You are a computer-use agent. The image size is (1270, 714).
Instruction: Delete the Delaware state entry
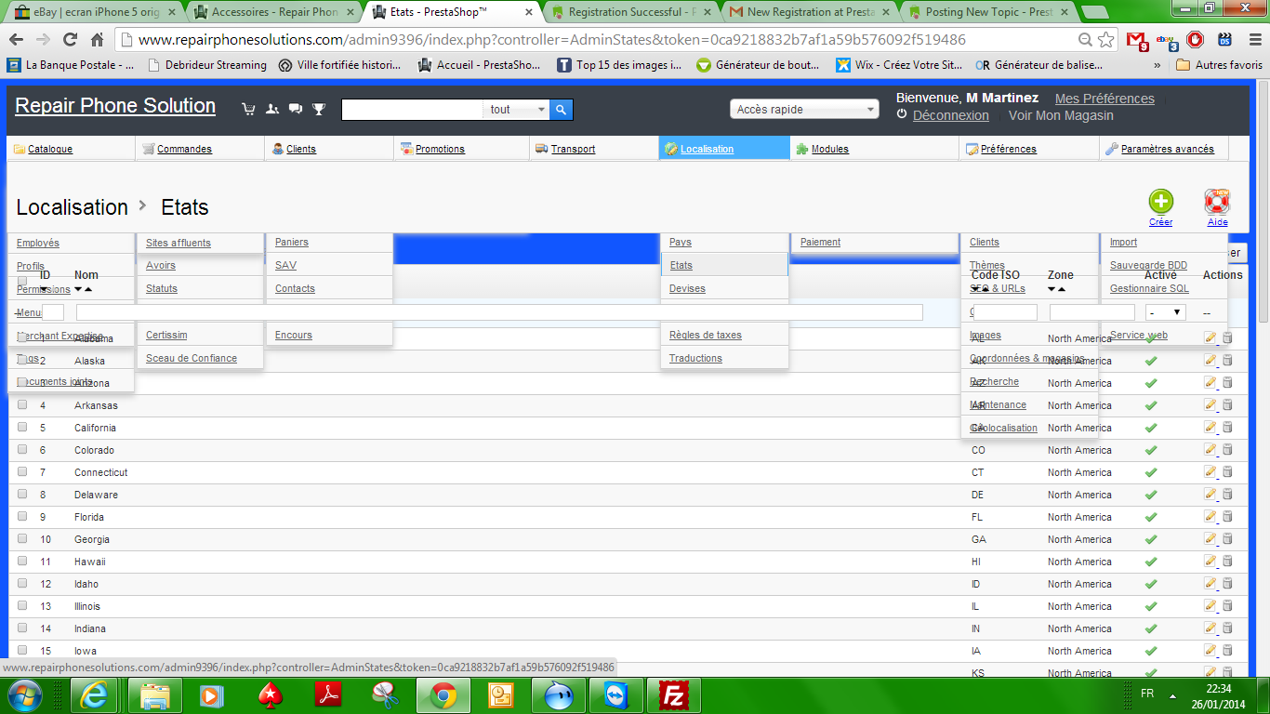pos(1227,495)
